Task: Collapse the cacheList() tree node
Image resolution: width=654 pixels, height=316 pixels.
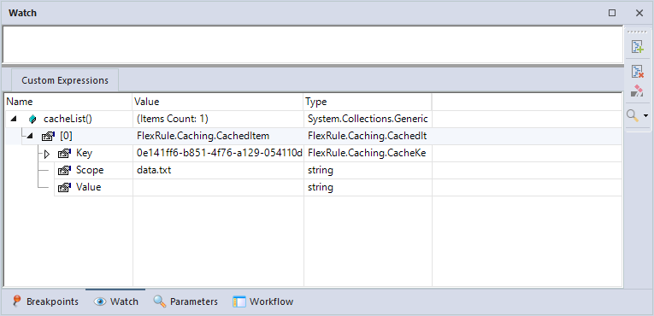Action: point(14,120)
